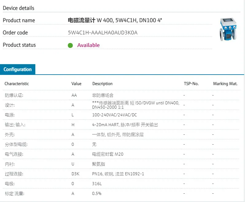Click the product name W 400, 5W4C1H, DN100 4"
Viewport: 245px width, 202px height.
click(x=115, y=20)
